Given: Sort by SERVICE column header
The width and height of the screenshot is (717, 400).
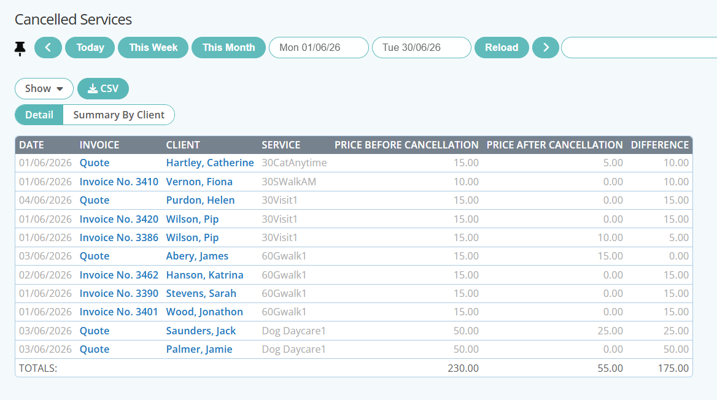Looking at the screenshot, I should point(281,145).
